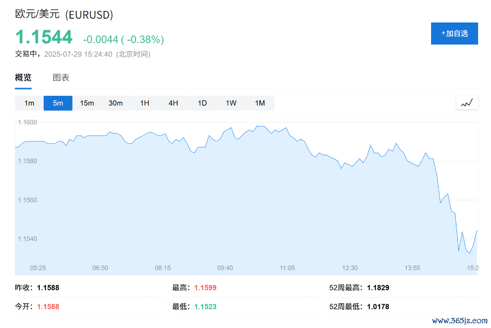This screenshot has height=328, width=491.
Task: Choose the 1M timeframe
Action: tap(260, 103)
